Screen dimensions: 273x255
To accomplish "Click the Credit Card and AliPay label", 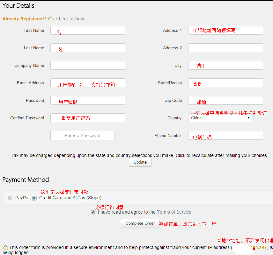I will click(x=70, y=198).
